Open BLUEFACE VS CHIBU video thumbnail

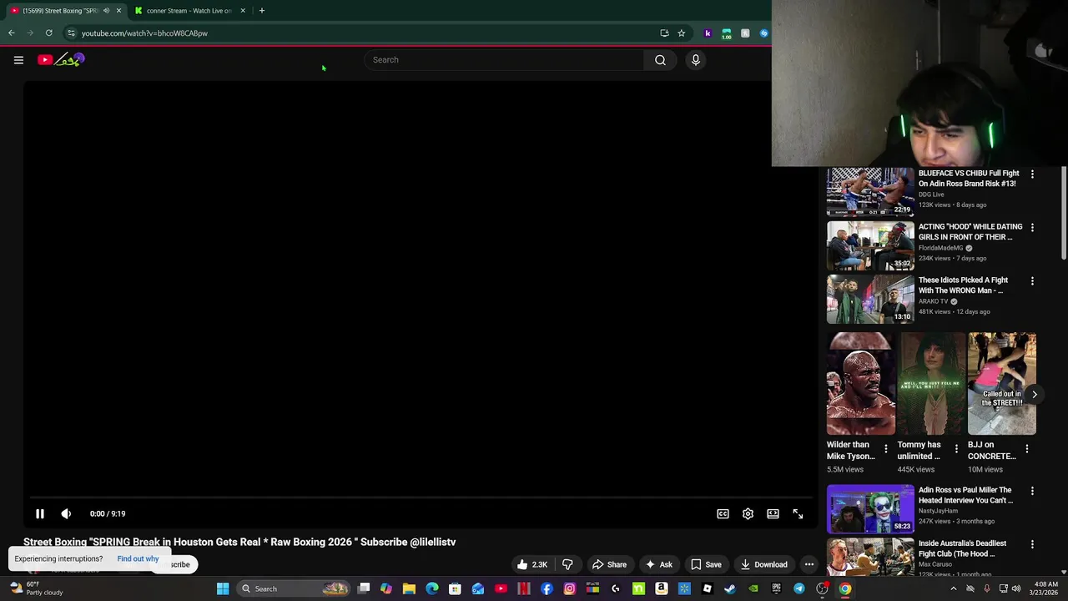[x=870, y=192]
